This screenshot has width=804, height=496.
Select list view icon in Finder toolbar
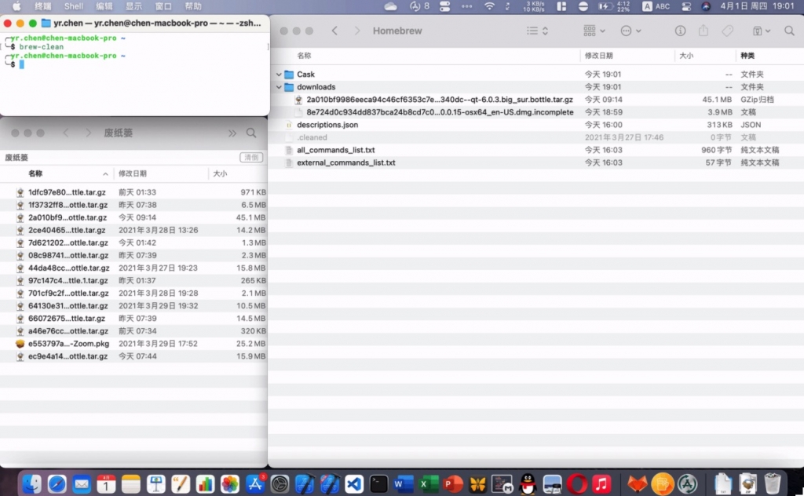coord(531,31)
